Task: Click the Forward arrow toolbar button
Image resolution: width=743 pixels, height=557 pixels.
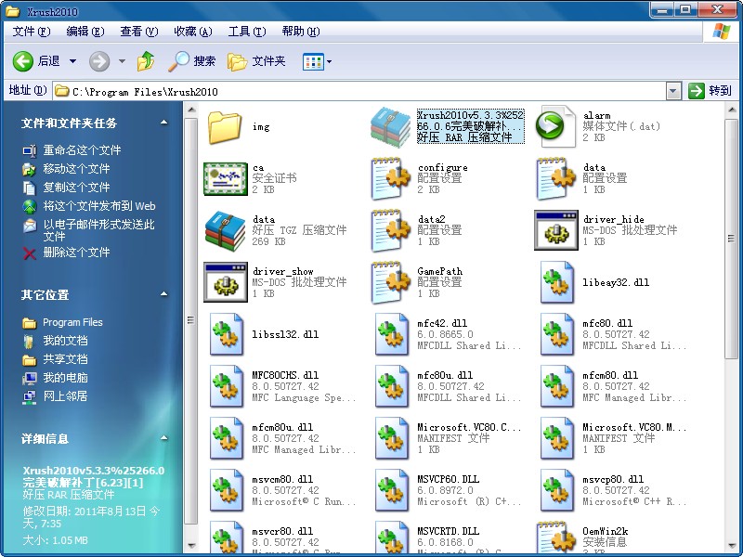Action: click(x=99, y=61)
